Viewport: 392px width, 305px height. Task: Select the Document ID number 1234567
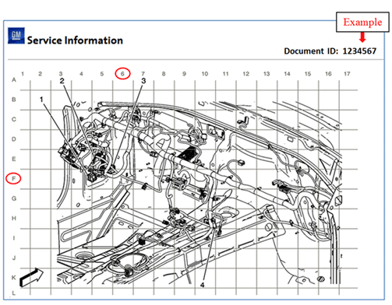coord(359,51)
